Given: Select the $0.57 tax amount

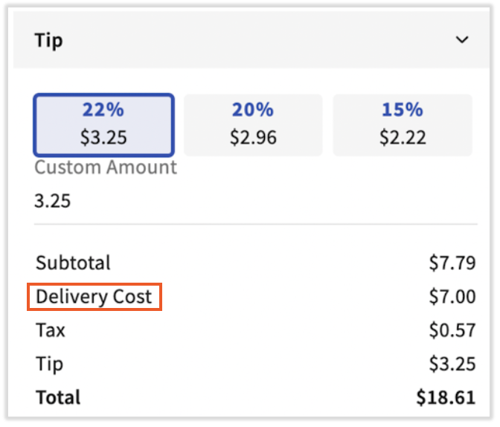Looking at the screenshot, I should pyautogui.click(x=452, y=330).
